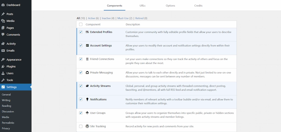The width and height of the screenshot is (281, 132).
Task: Open the Options tab
Action: pos(170,6)
